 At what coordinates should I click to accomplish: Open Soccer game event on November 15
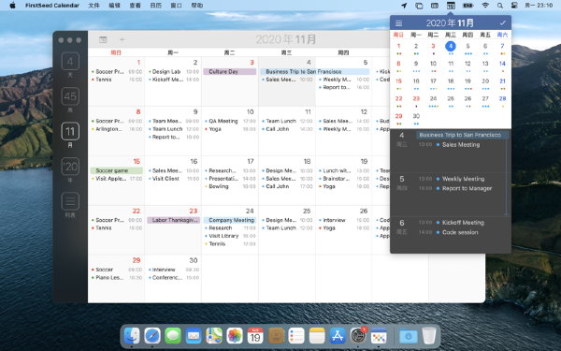coord(116,171)
